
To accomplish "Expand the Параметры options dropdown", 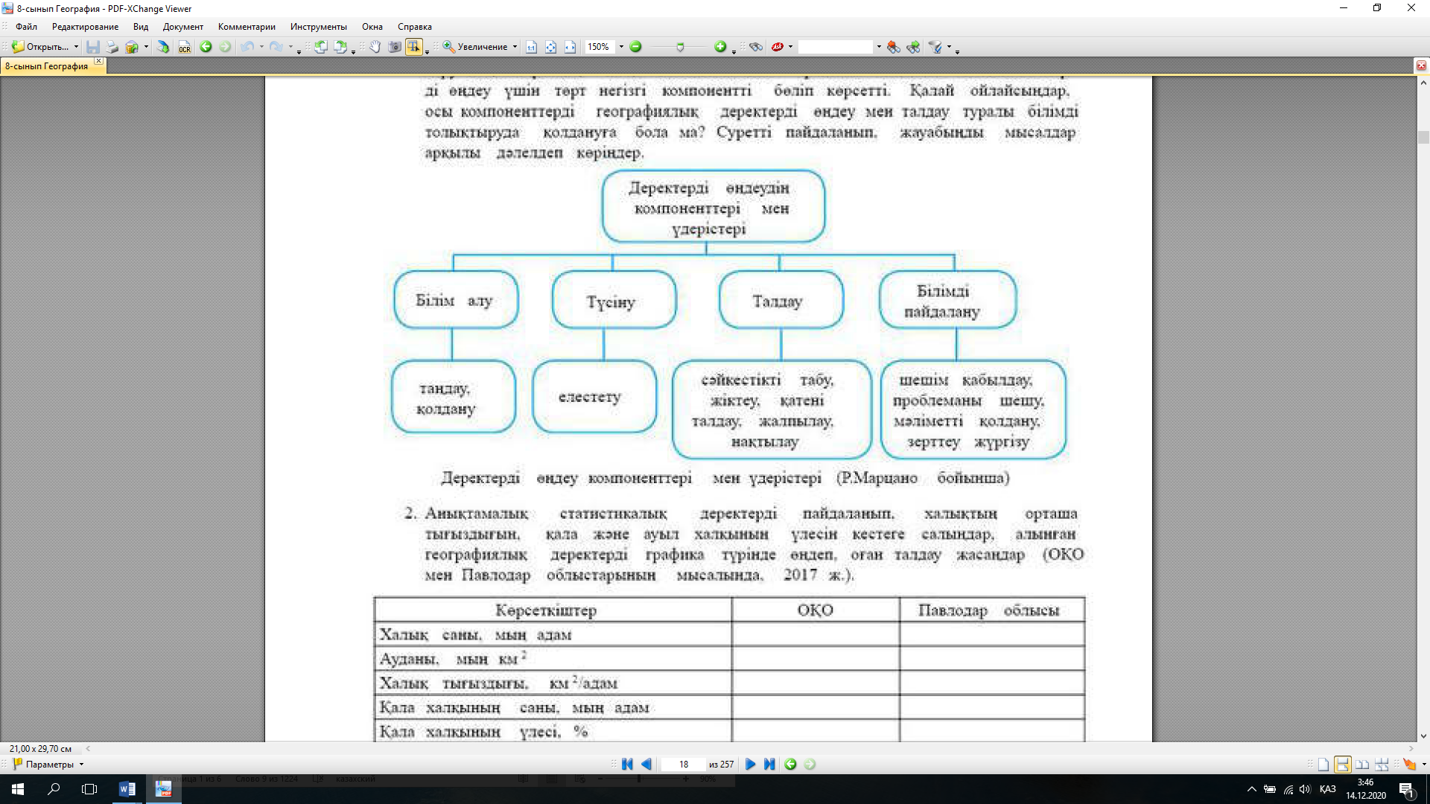I will click(x=81, y=765).
